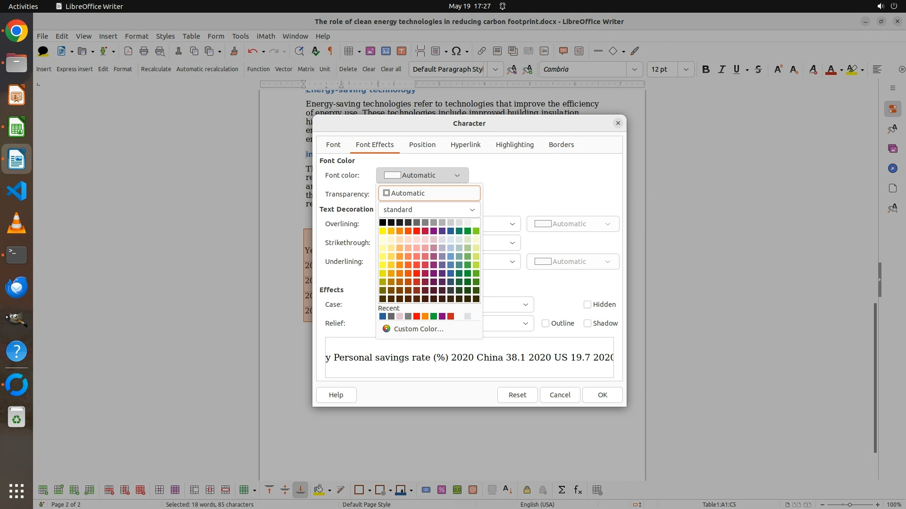Image resolution: width=906 pixels, height=509 pixels.
Task: Click the Insert hyperlink toolbar icon
Action: click(x=481, y=51)
